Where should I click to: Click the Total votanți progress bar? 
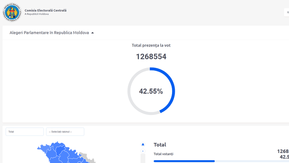tap(221, 161)
